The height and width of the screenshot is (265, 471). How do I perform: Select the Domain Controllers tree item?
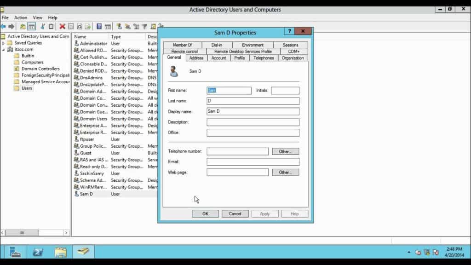point(40,69)
